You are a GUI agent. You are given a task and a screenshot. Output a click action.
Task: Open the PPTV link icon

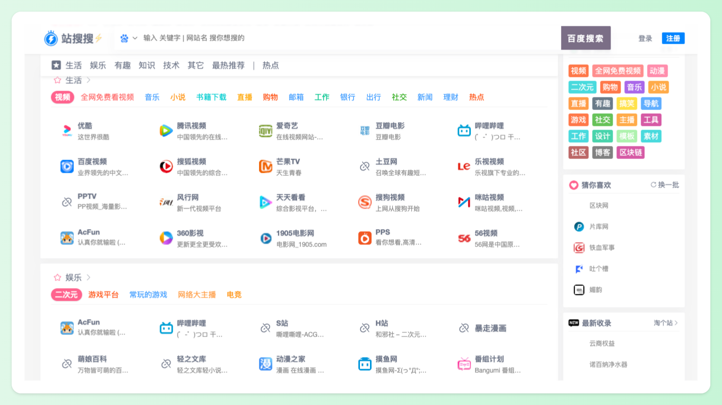click(x=67, y=202)
